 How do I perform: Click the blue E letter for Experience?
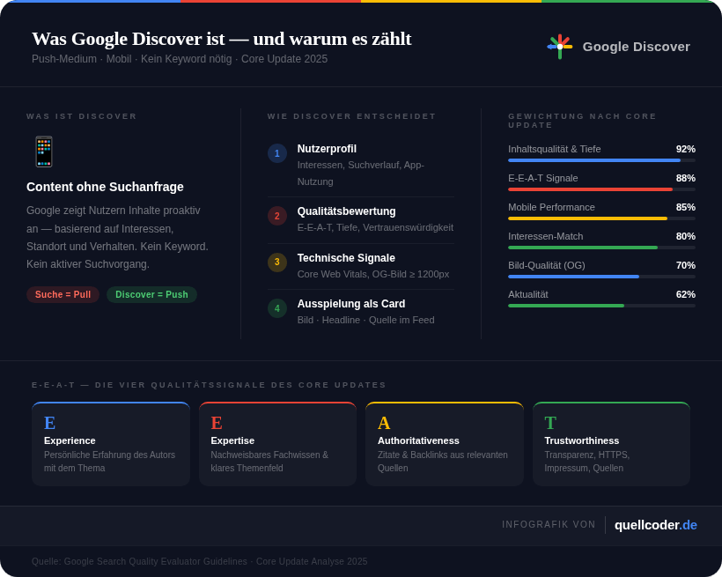[x=50, y=423]
